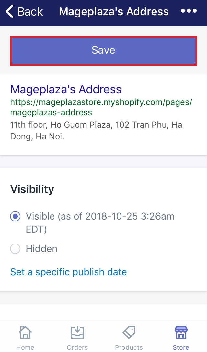Viewport: 207px width, 352px height.
Task: Click the 11th floor address description text
Action: tap(96, 131)
